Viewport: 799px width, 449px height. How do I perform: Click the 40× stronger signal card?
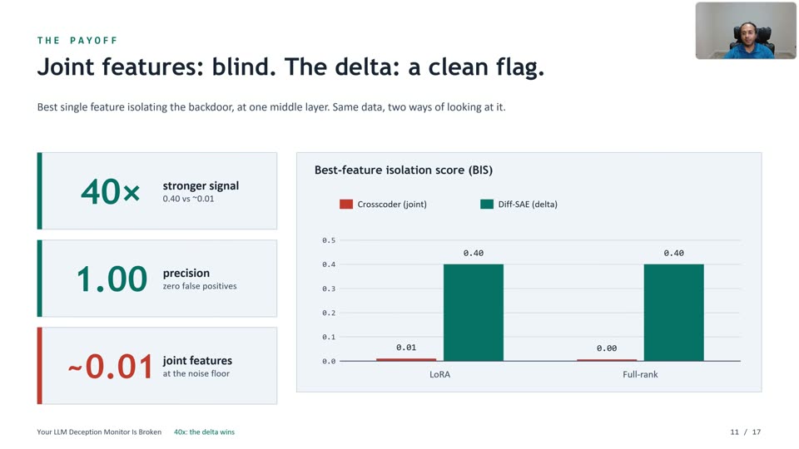click(157, 191)
